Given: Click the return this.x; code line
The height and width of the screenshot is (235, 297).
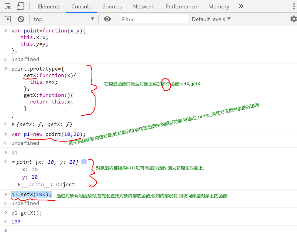Looking at the screenshot, I should [51, 102].
